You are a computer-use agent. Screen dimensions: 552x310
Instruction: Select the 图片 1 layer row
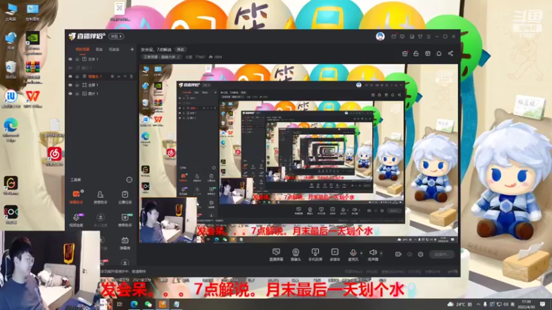click(x=101, y=94)
